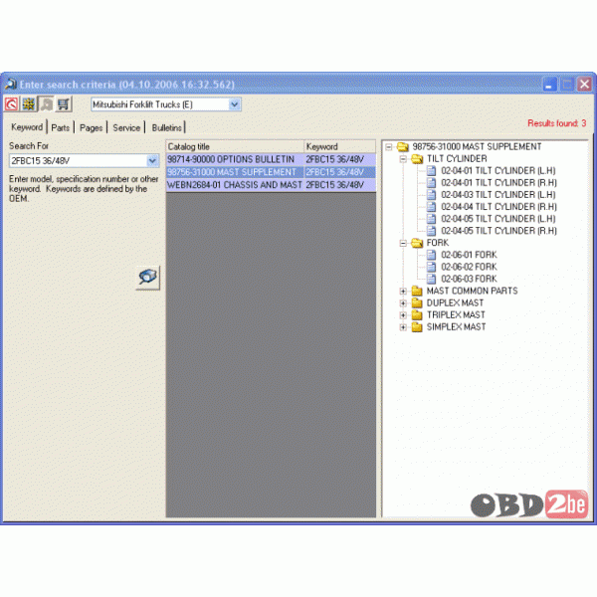Select the 98756-31000 MAST SUPPLEMENT result row
The image size is (597, 597).
(x=271, y=172)
